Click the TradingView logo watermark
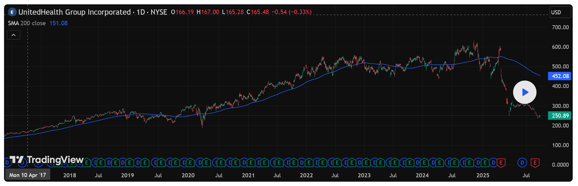The height and width of the screenshot is (186, 578). 47,160
